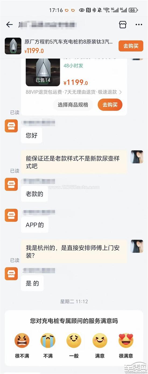The width and height of the screenshot is (148, 374).
Task: Pick the smiling 满意 emoji
Action: click(100, 340)
